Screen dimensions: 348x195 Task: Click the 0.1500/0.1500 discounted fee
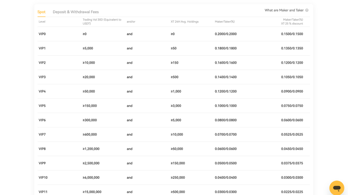click(292, 34)
